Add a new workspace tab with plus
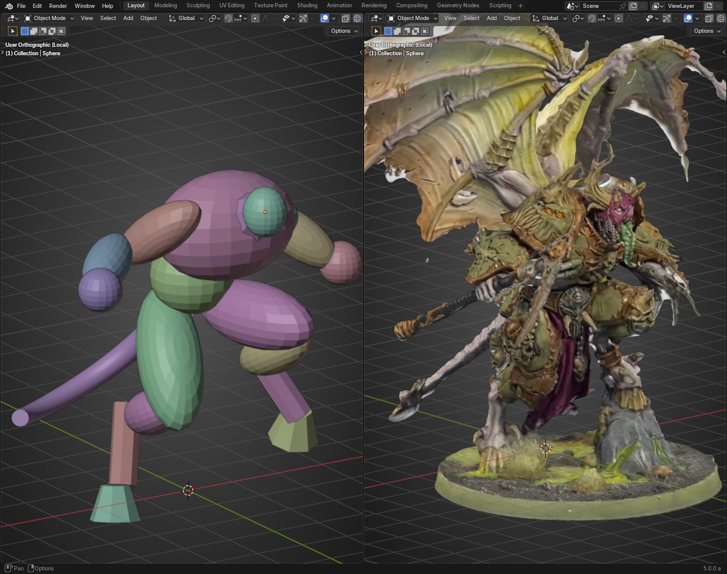The width and height of the screenshot is (727, 574). pos(521,5)
